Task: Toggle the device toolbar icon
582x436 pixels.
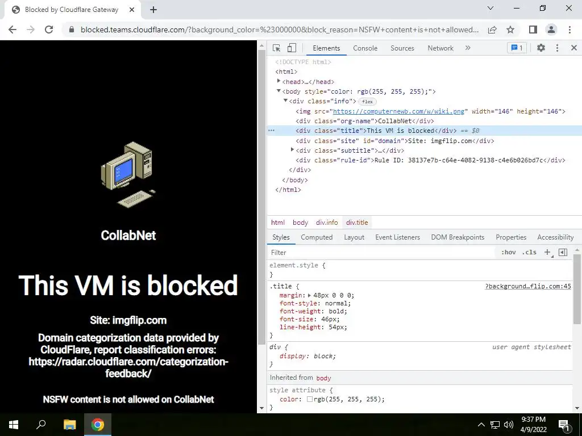Action: click(x=292, y=48)
